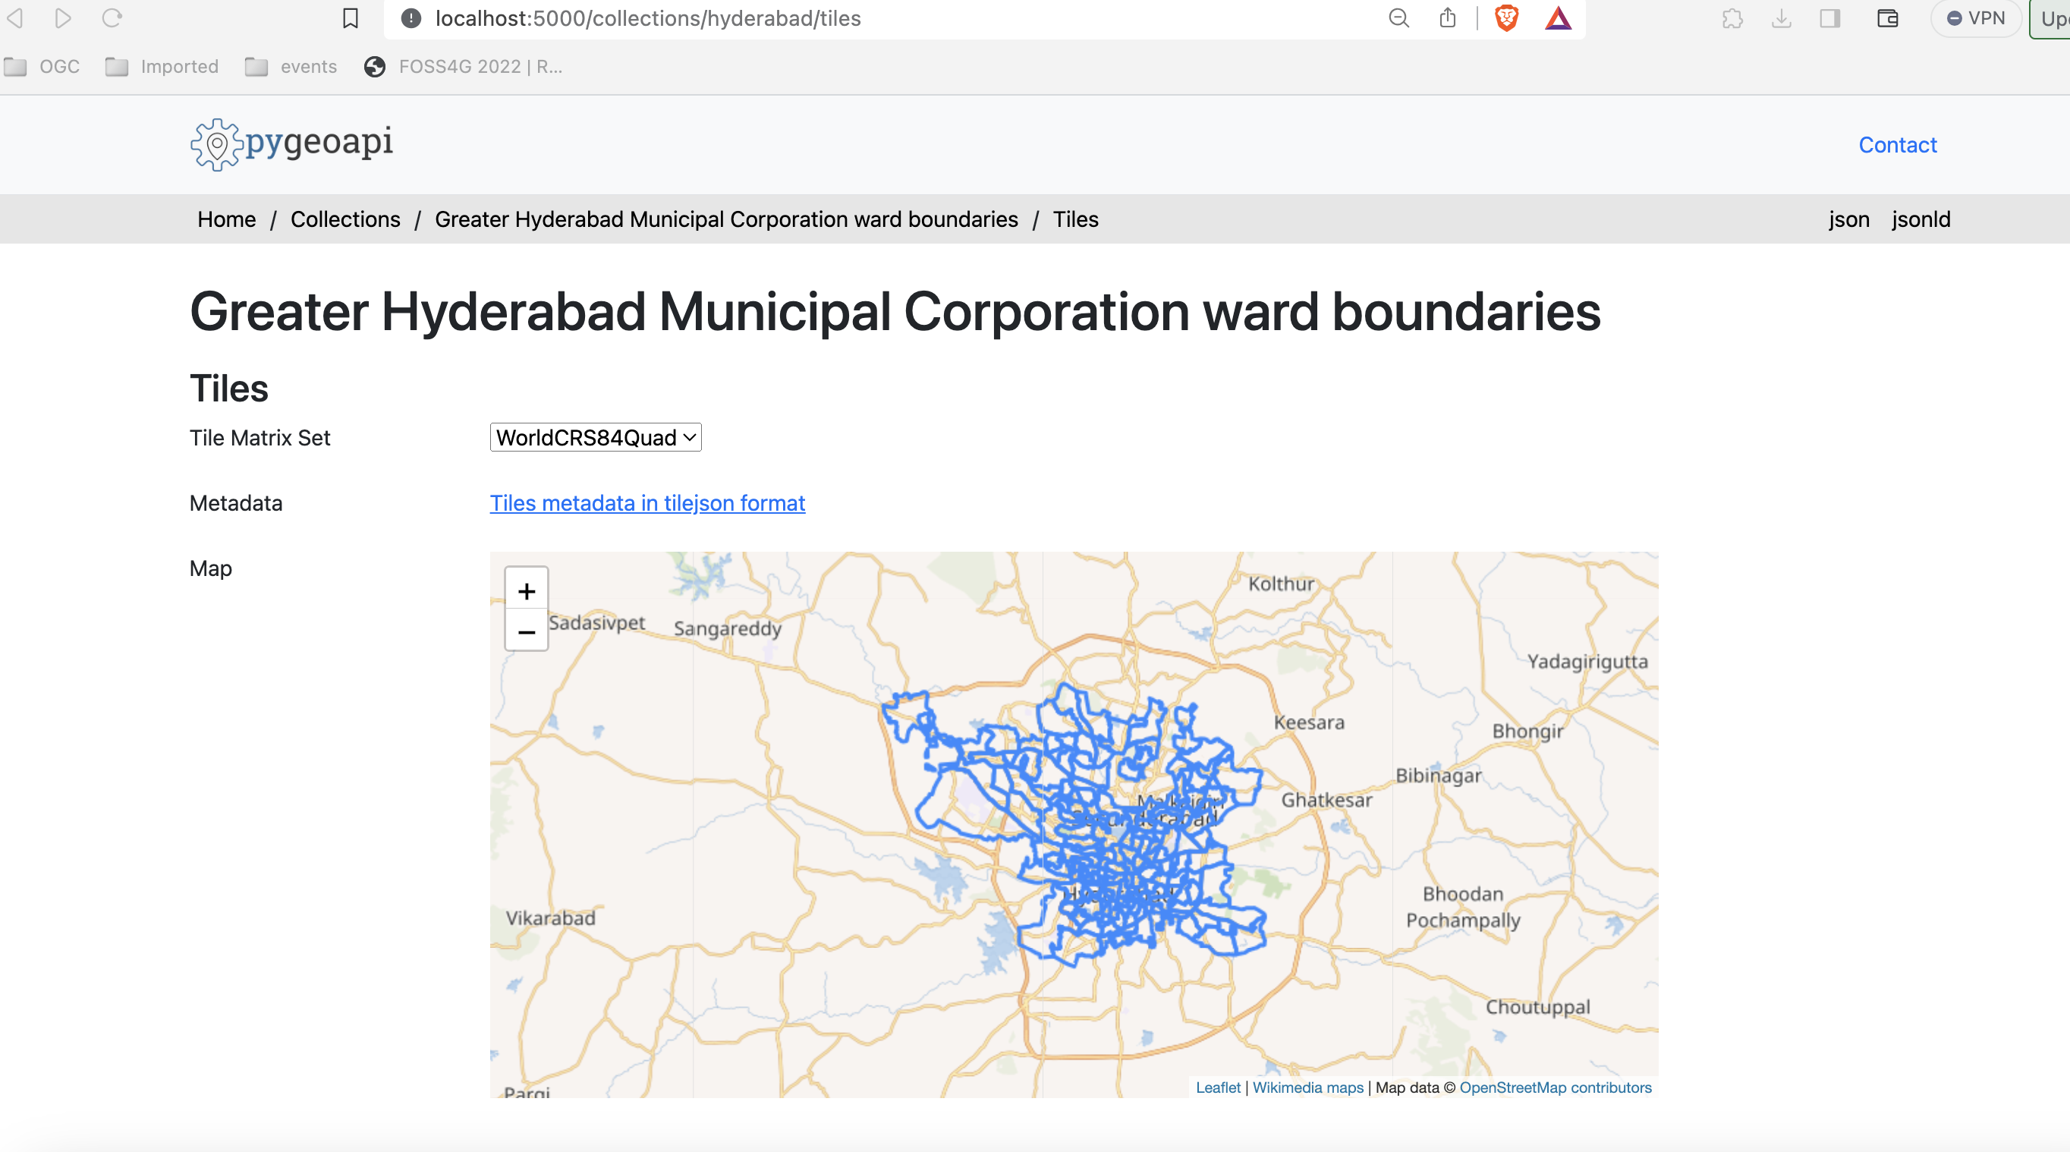Open the Brave Shields lion icon
Viewport: 2070px width, 1152px height.
pyautogui.click(x=1506, y=17)
